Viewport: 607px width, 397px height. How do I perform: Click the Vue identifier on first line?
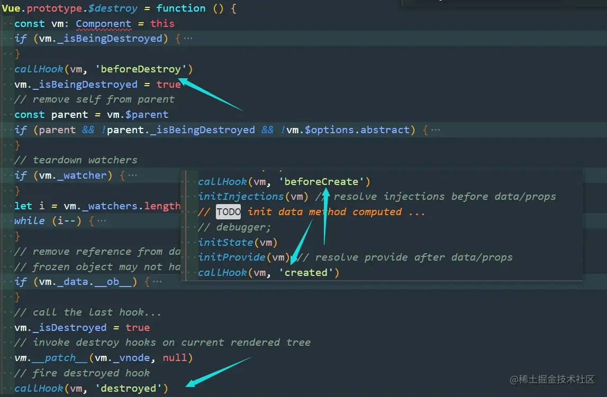(x=11, y=8)
